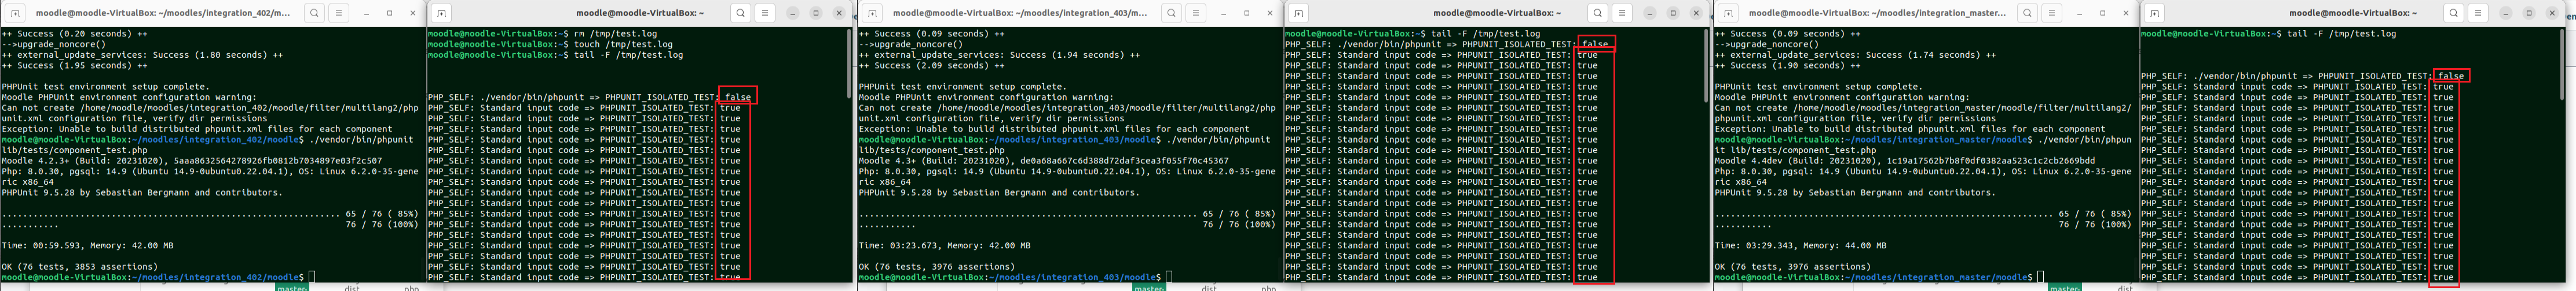The image size is (2576, 291).
Task: Click 'PHPUnit test environment setup complete.' in integration_403 terminal
Action: [x=962, y=87]
